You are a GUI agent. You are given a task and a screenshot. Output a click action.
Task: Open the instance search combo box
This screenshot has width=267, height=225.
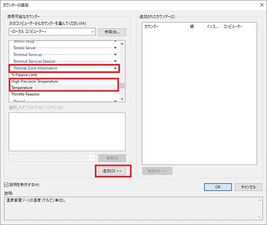(x=52, y=158)
